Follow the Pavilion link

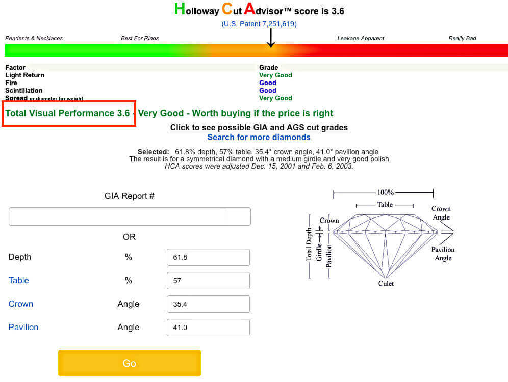click(x=23, y=327)
